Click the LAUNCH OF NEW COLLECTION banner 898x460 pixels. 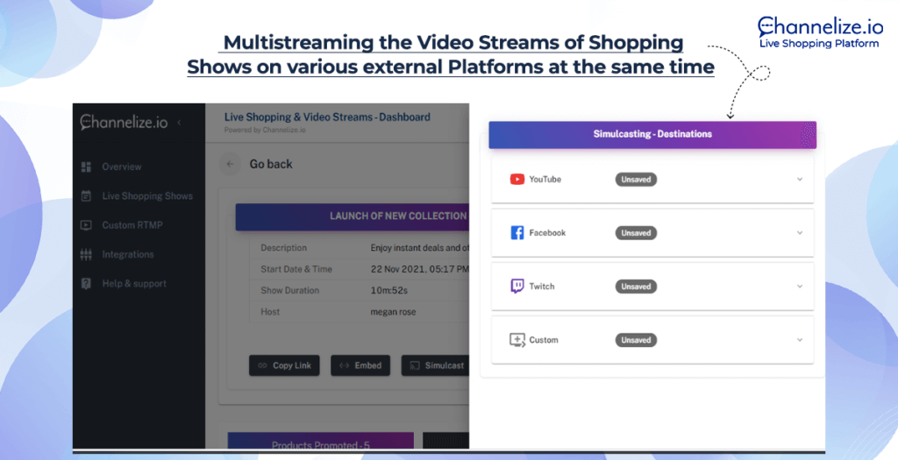pos(353,216)
